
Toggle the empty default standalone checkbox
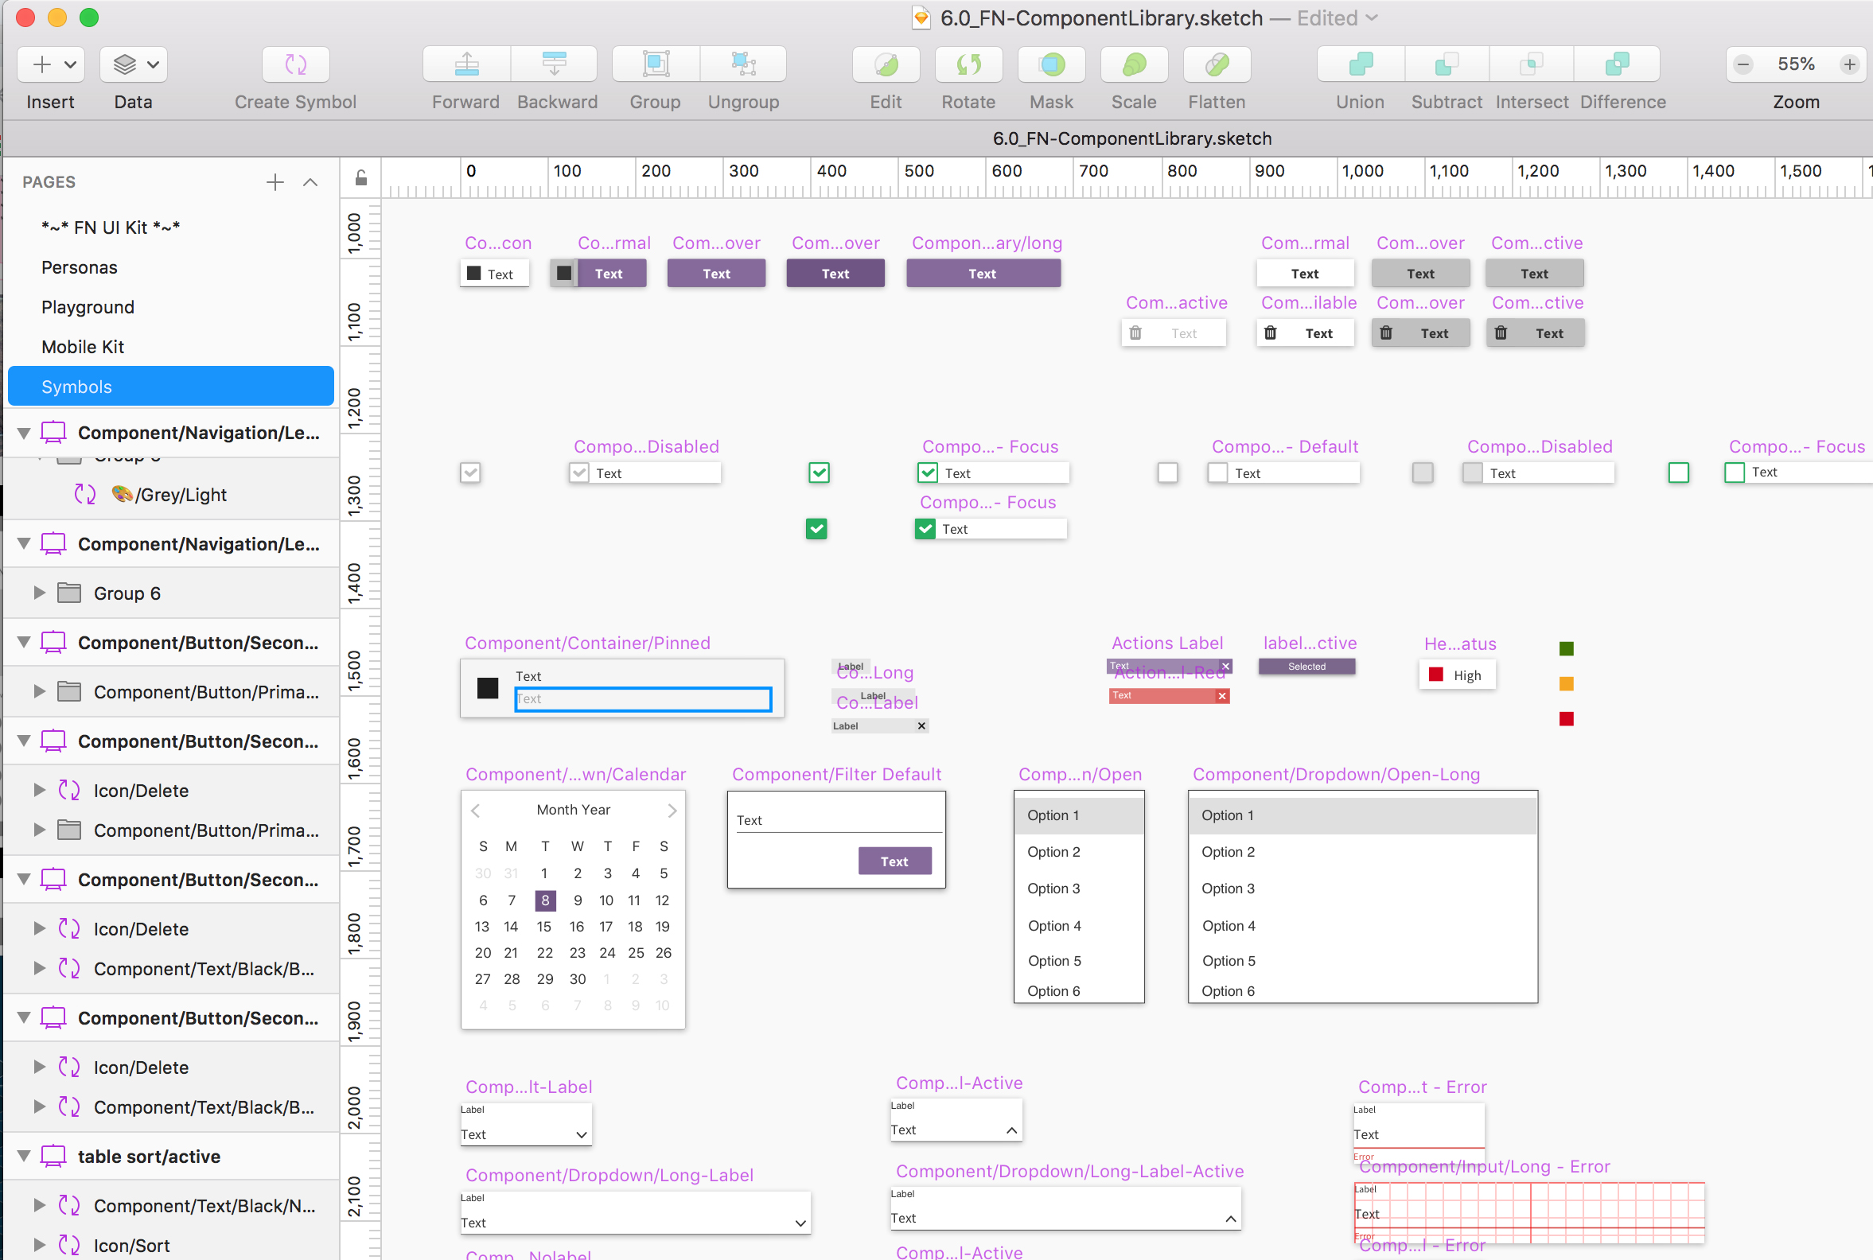(1168, 472)
